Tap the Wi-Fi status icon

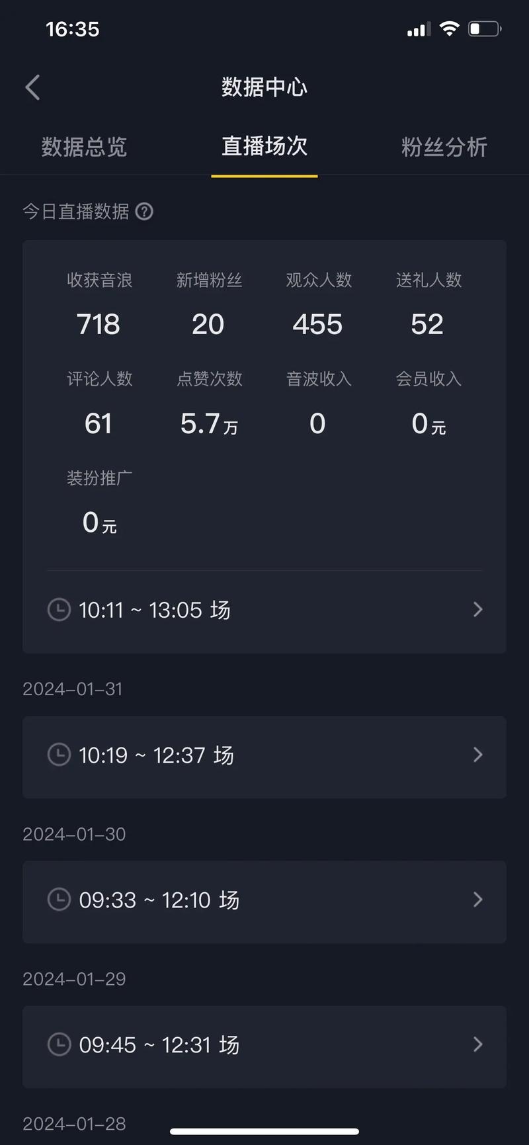pyautogui.click(x=450, y=29)
